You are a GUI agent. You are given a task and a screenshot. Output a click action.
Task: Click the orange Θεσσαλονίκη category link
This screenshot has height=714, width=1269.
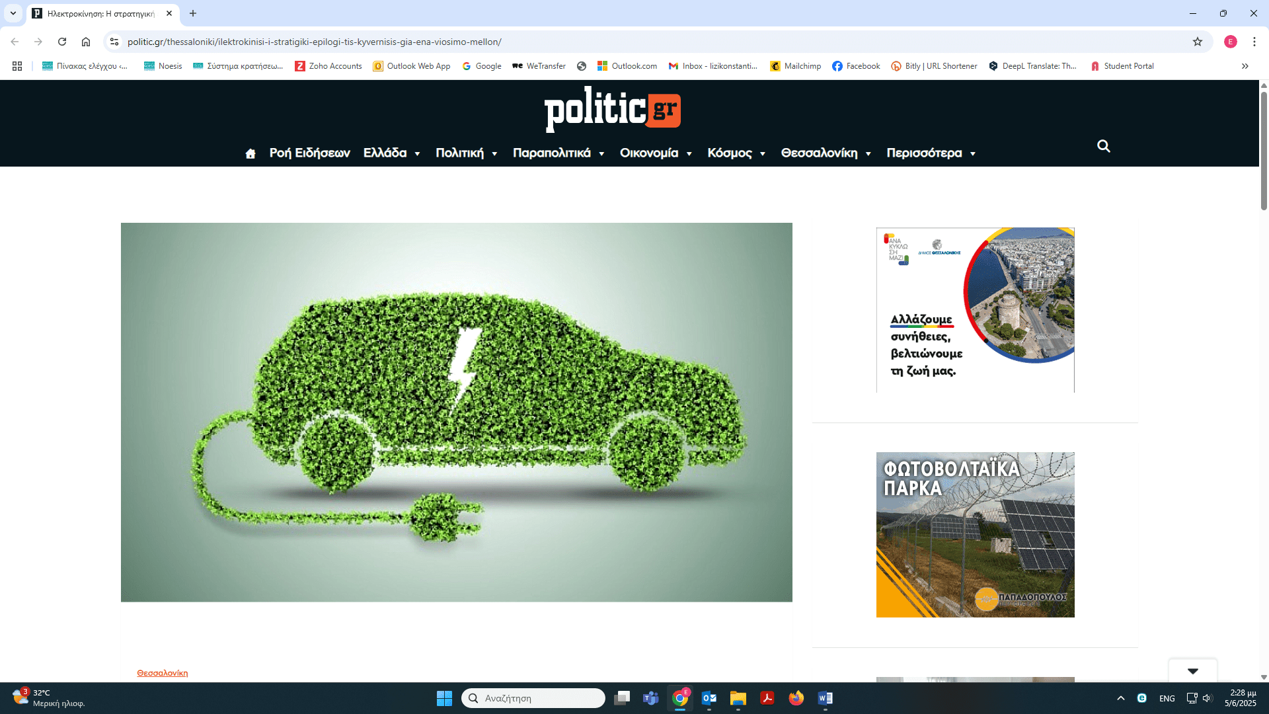pos(162,673)
